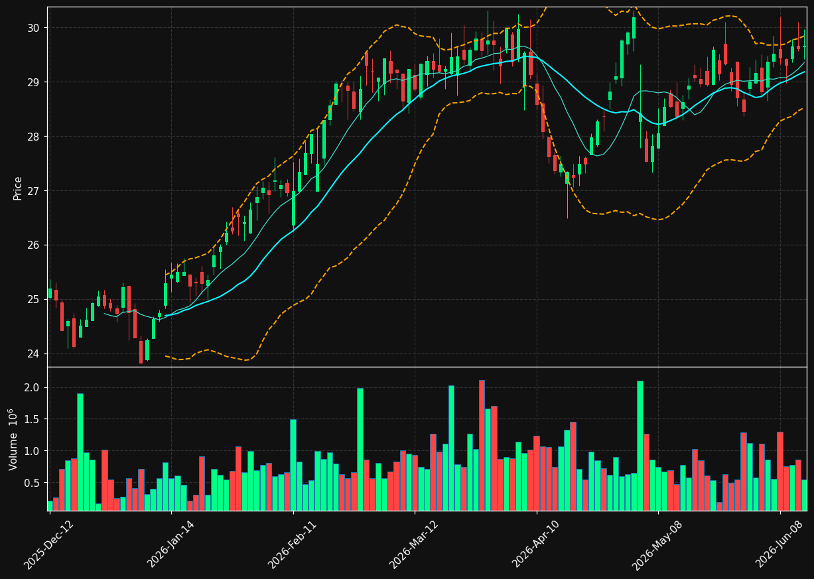This screenshot has height=579, width=814.
Task: Click the 2026-Jun-08 date label
Action: pyautogui.click(x=780, y=545)
